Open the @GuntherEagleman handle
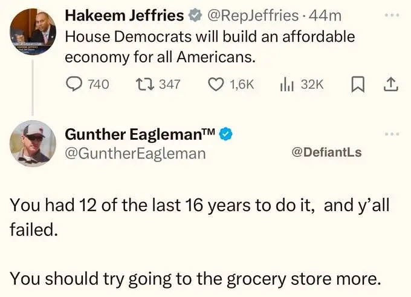Viewport: 411px width, 297px height. pos(135,153)
